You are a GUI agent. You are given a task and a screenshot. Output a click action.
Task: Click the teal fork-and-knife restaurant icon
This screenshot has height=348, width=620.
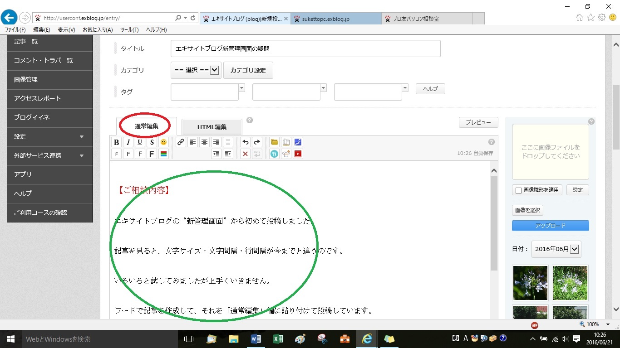pyautogui.click(x=274, y=154)
